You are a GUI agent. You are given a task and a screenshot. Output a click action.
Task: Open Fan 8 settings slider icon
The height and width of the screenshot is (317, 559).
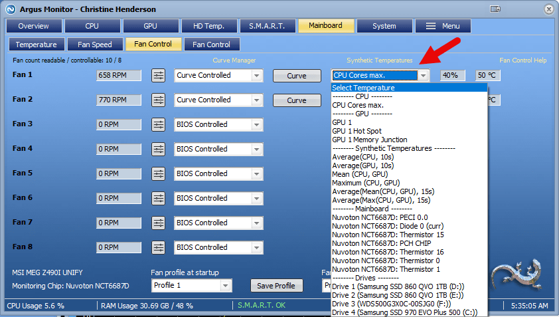pos(158,248)
